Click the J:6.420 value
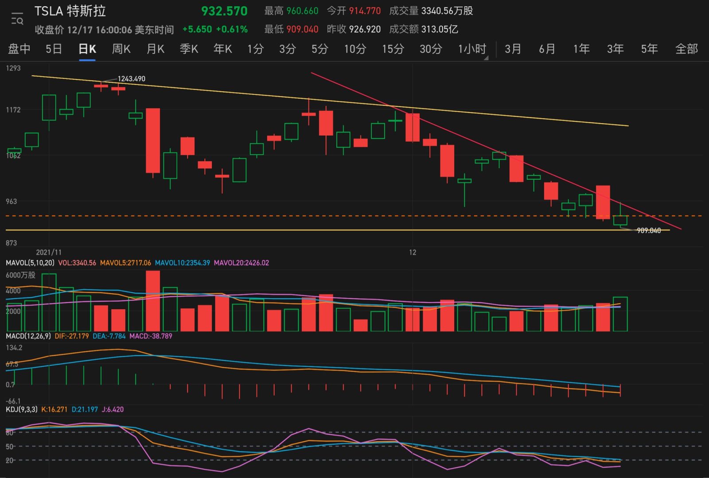 click(x=113, y=409)
